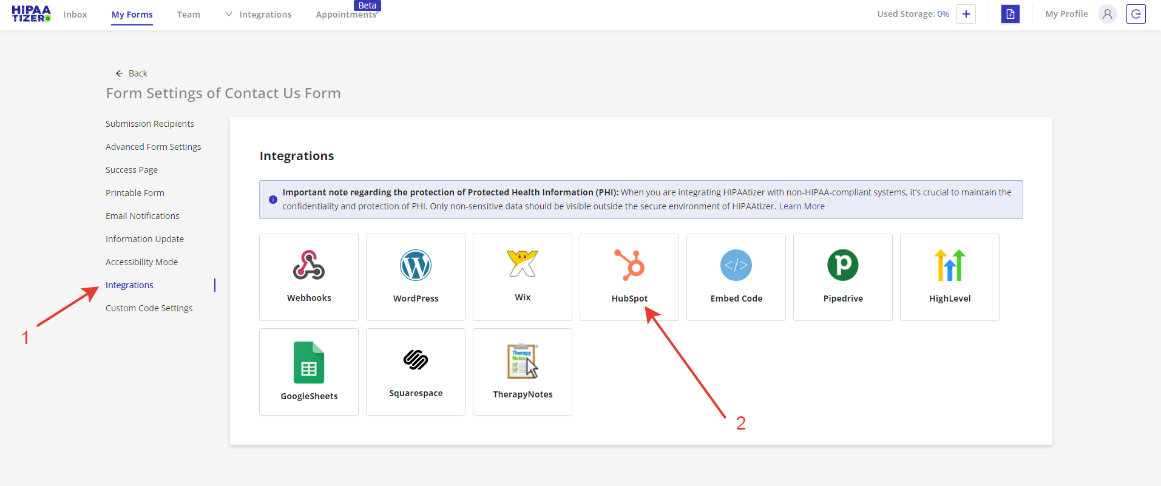Click the logout icon in header
1161x486 pixels.
[x=1136, y=14]
